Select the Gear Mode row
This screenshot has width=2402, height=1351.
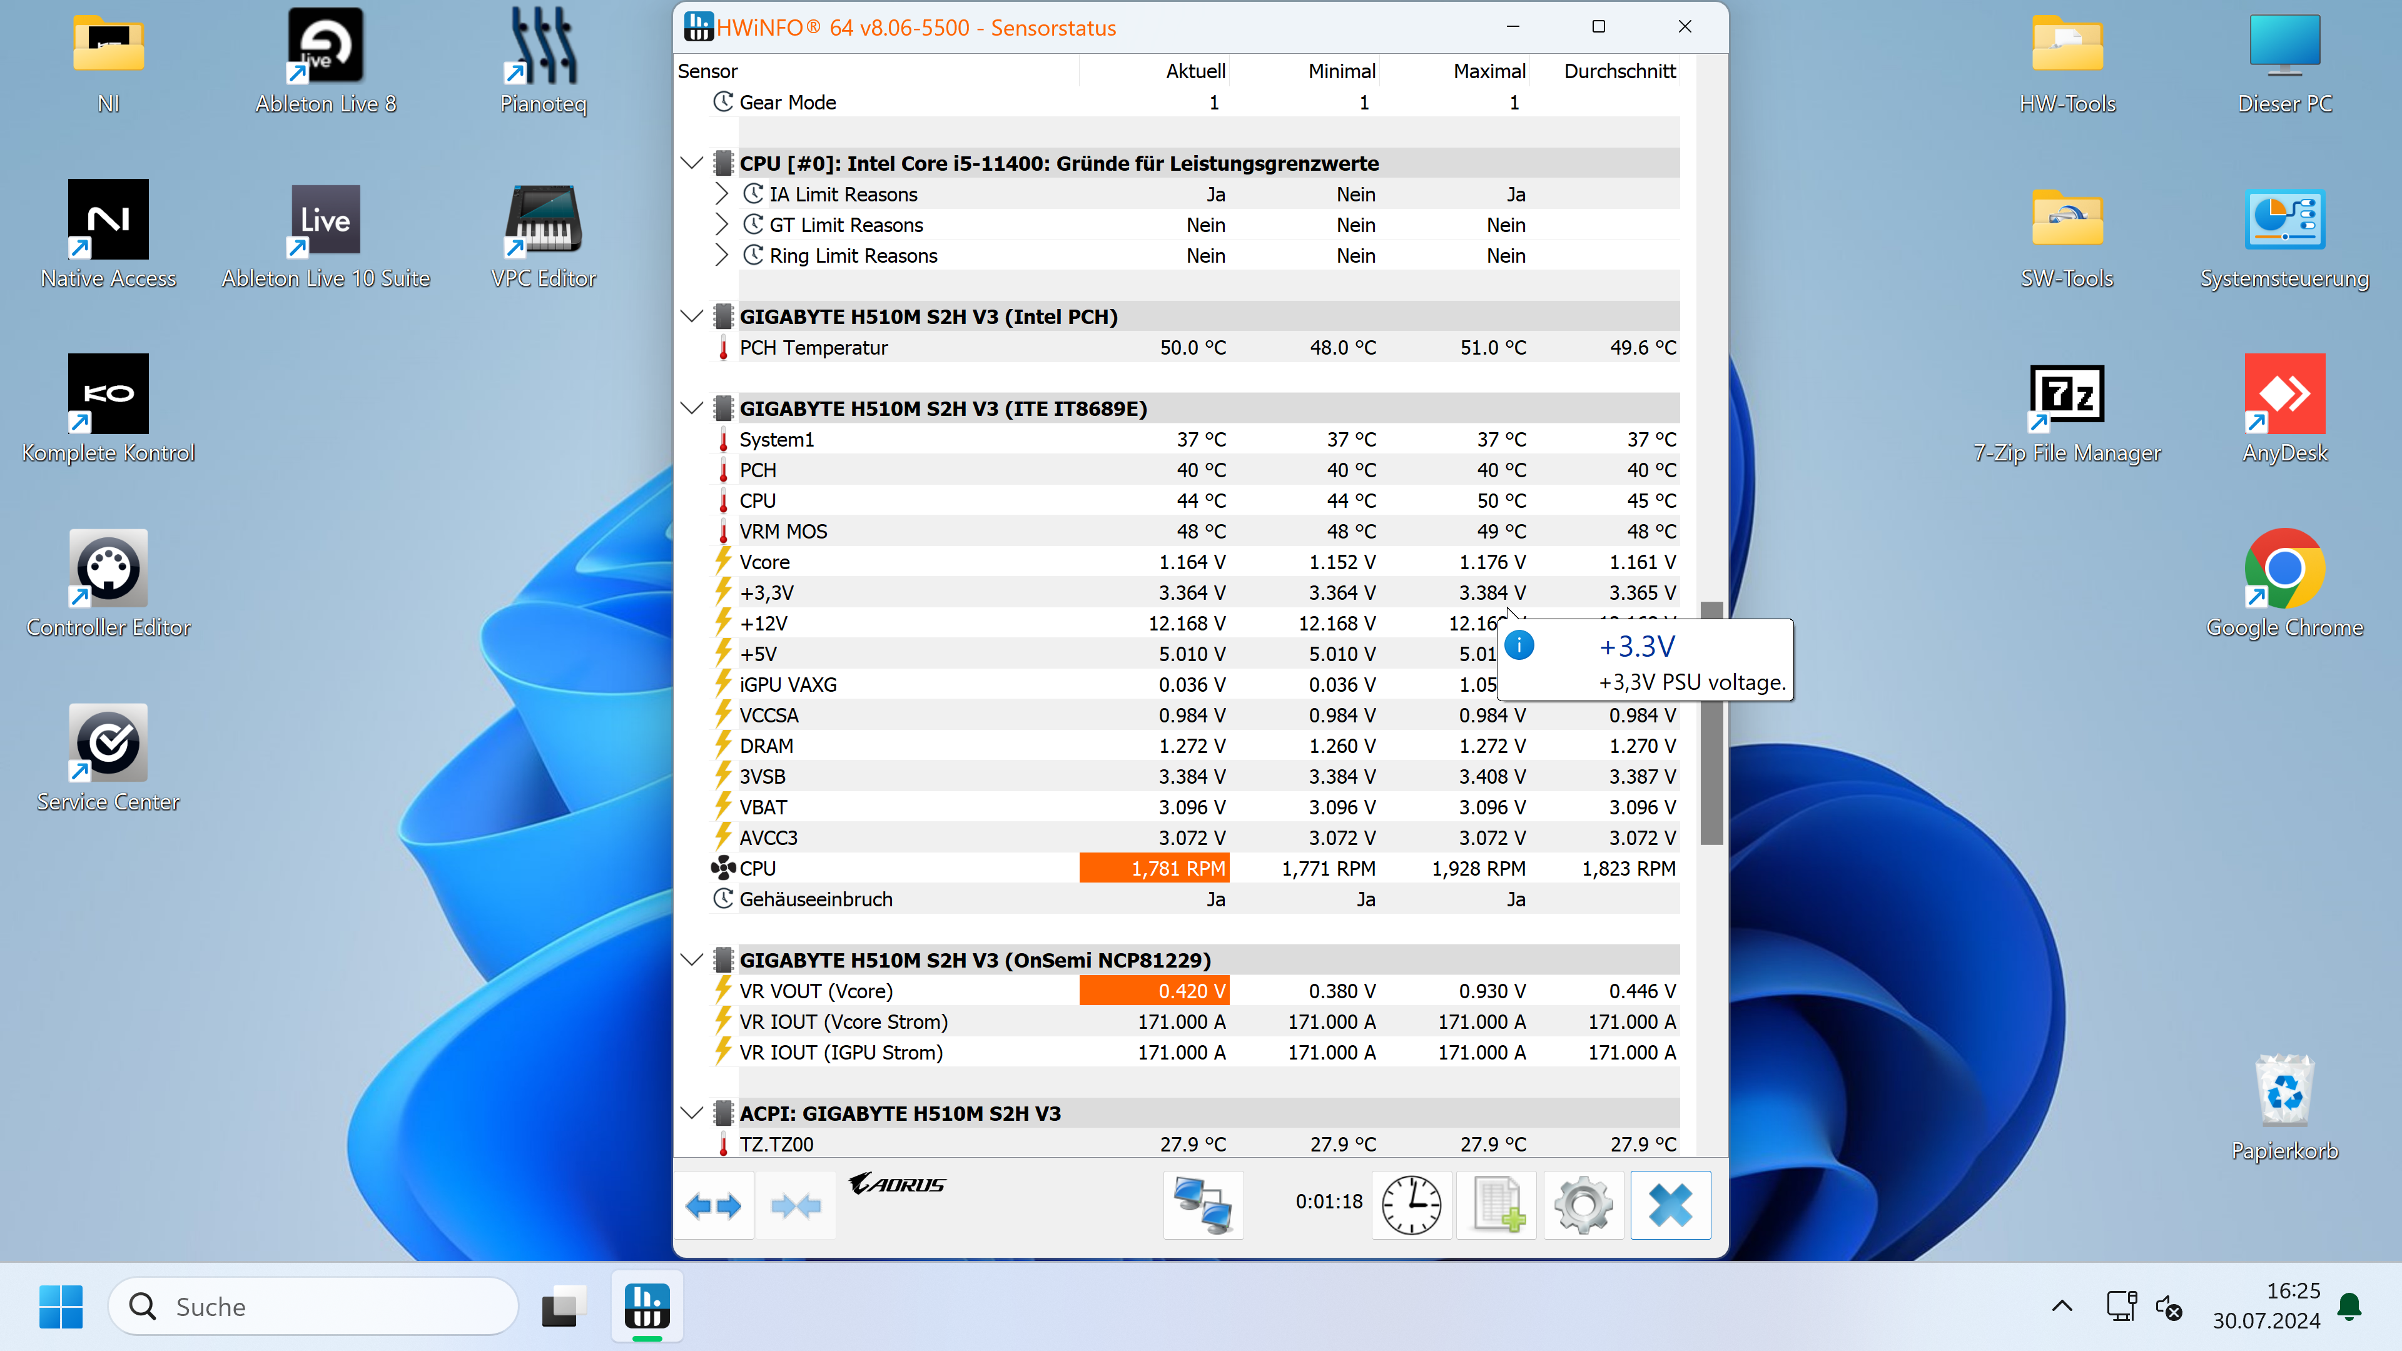(1195, 101)
